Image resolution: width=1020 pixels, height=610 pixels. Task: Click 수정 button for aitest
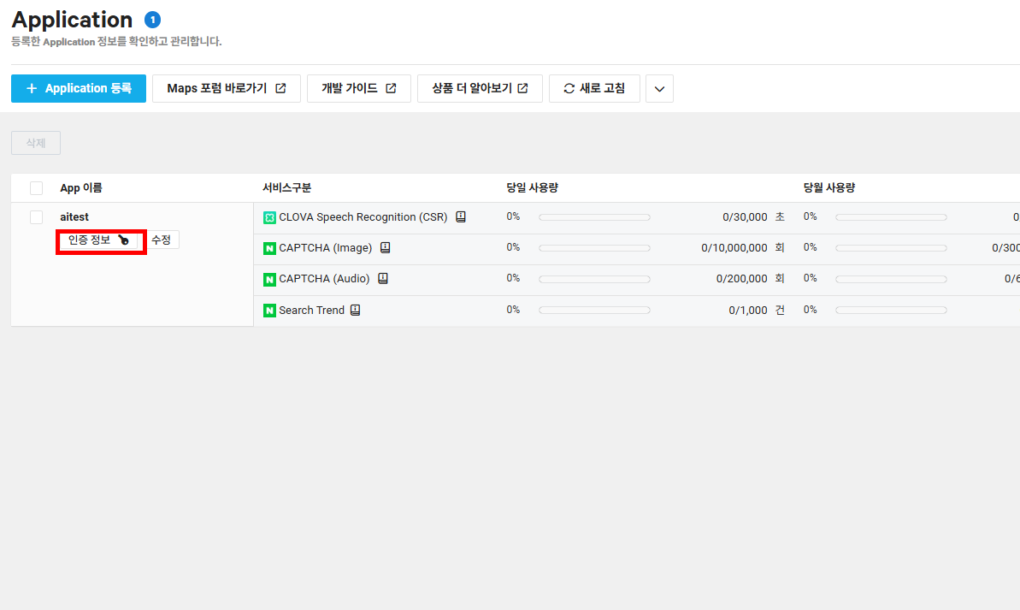162,240
